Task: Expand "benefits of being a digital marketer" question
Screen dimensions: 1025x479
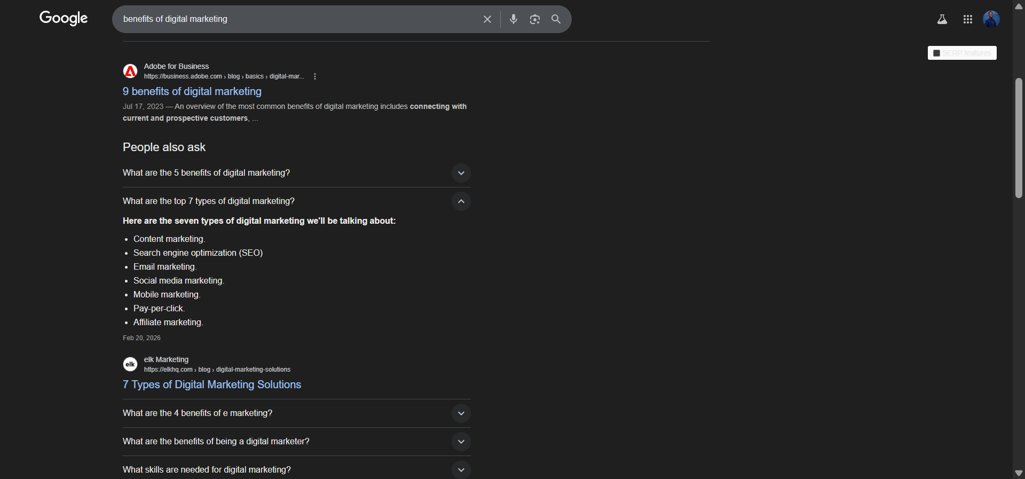Action: 461,442
